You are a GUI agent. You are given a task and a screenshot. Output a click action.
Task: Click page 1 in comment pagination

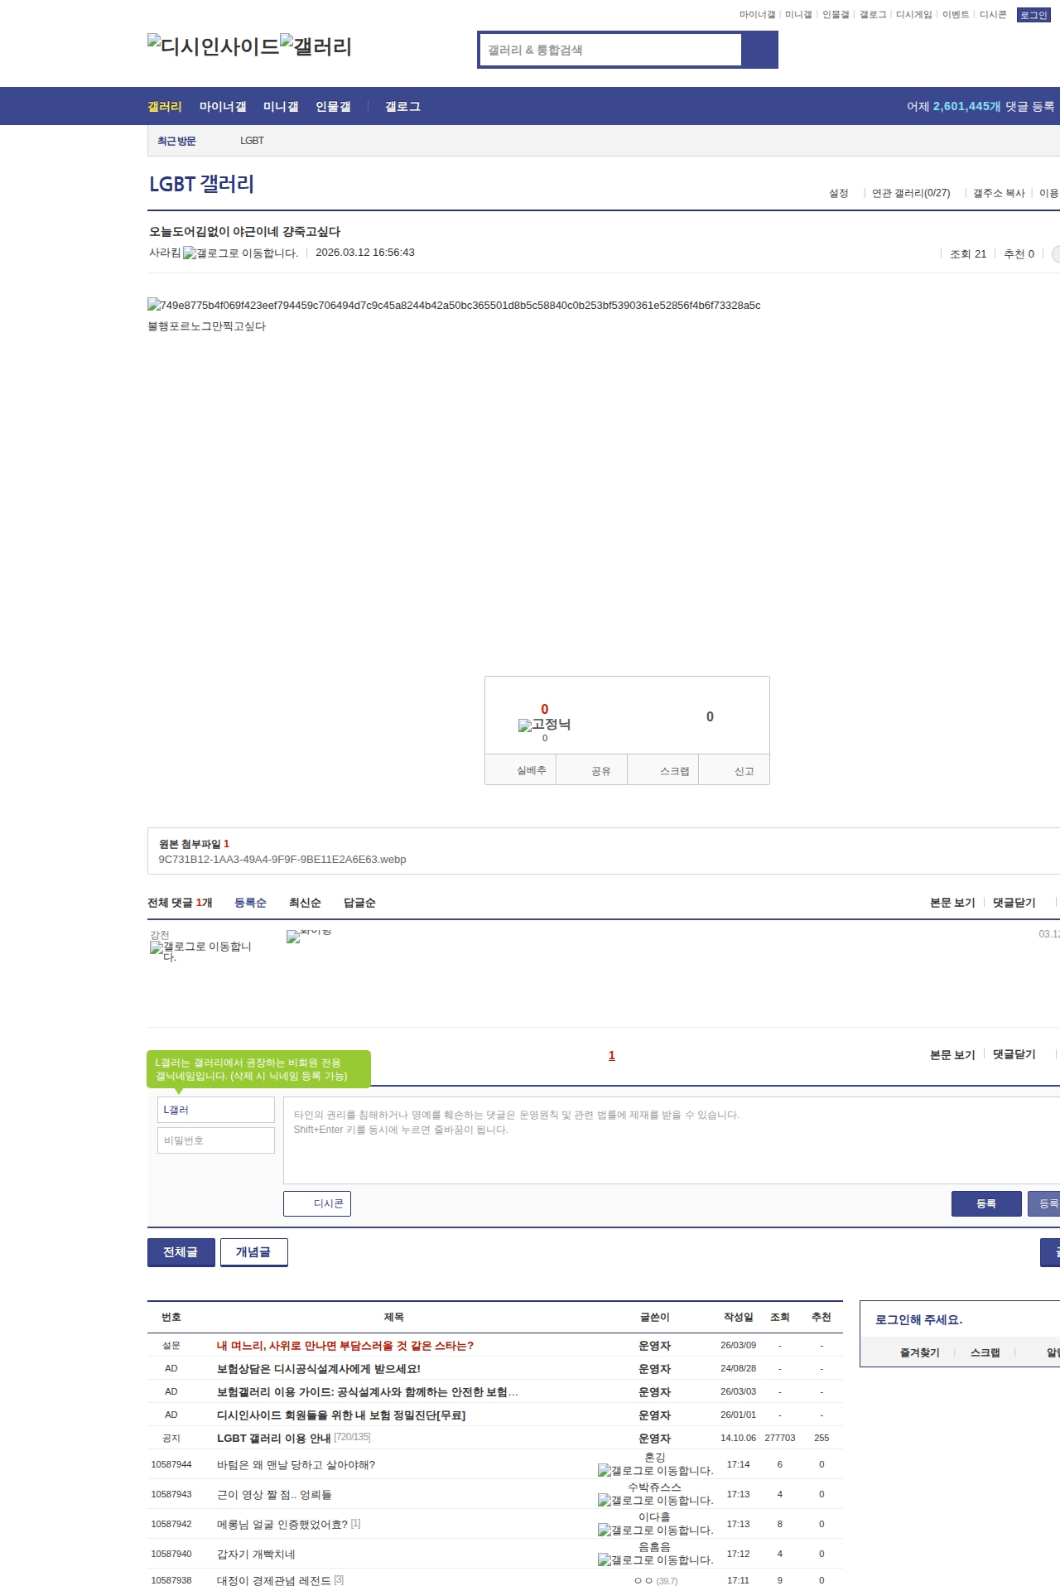(x=612, y=1055)
